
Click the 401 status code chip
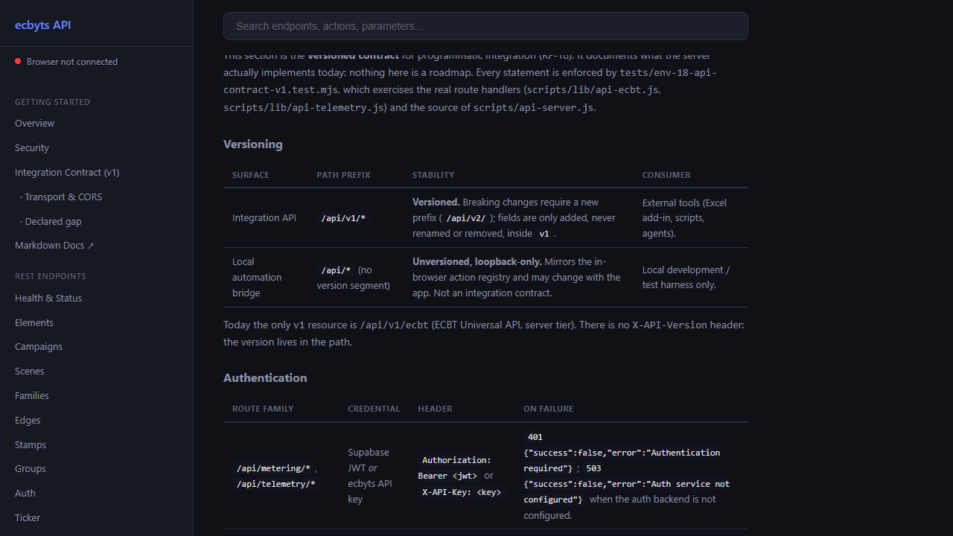point(535,437)
